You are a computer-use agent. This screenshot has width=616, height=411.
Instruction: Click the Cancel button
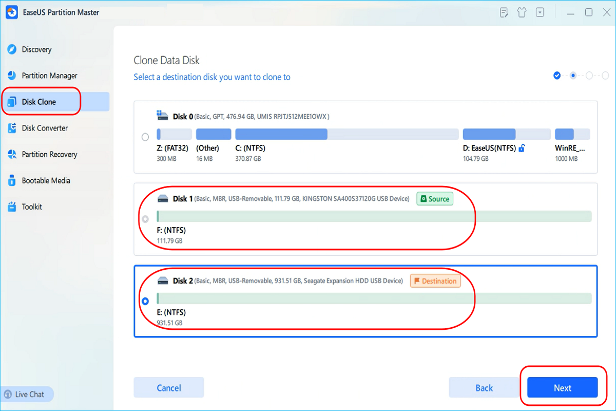pyautogui.click(x=169, y=388)
